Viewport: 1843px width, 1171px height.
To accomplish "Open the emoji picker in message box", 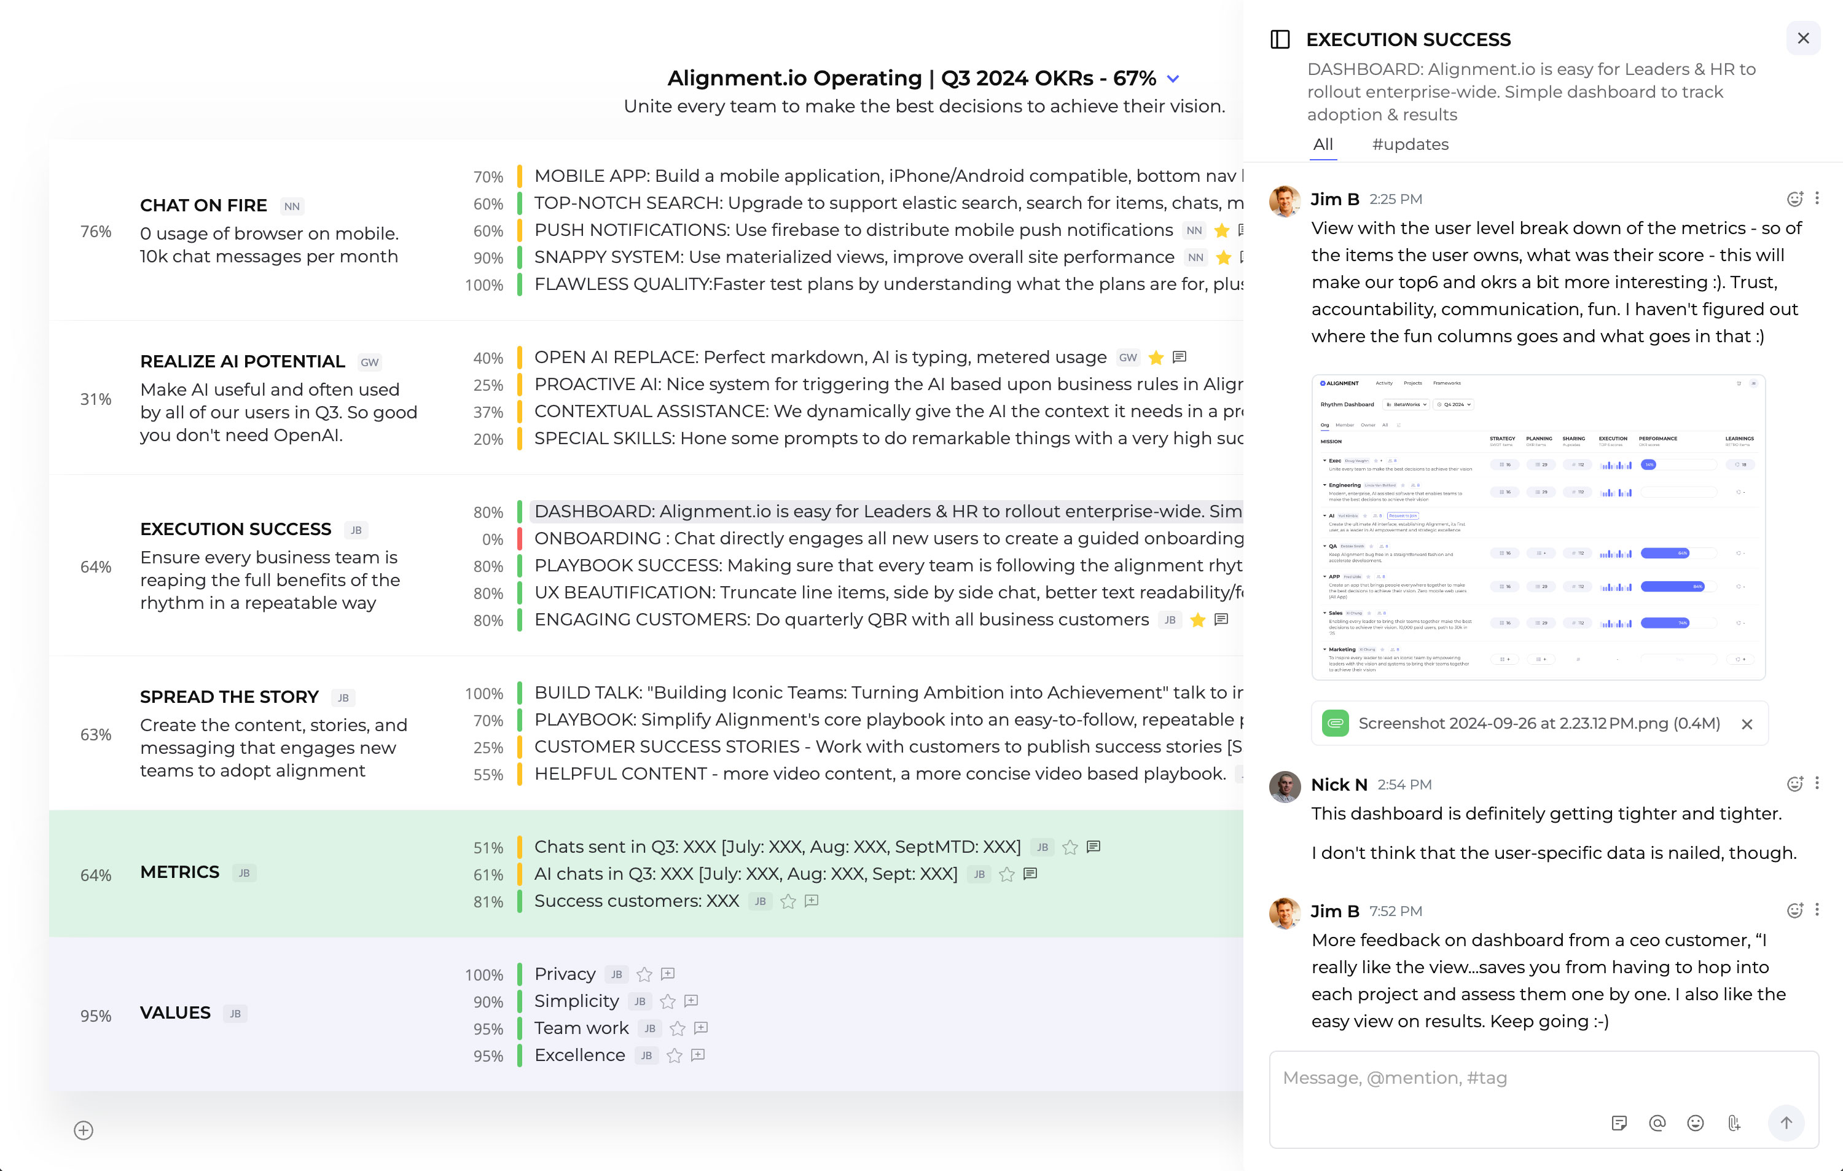I will (x=1696, y=1123).
